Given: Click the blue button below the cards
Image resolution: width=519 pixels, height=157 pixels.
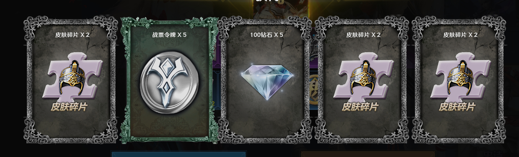Looking at the screenshot, I should pyautogui.click(x=179, y=154).
